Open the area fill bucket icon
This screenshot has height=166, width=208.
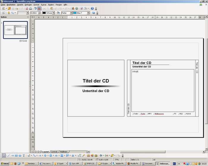coord(58,13)
